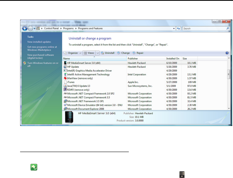Select .NET Compact Framework 2.0 SP2 icon
233x178 pixels.
tap(65, 93)
